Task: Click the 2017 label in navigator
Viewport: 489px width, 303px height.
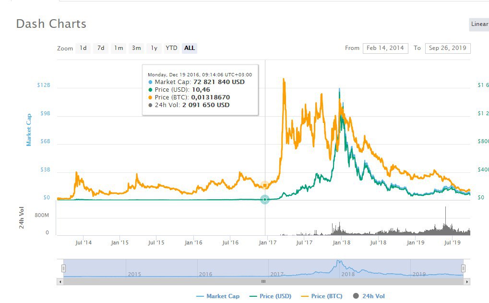Action: point(277,274)
